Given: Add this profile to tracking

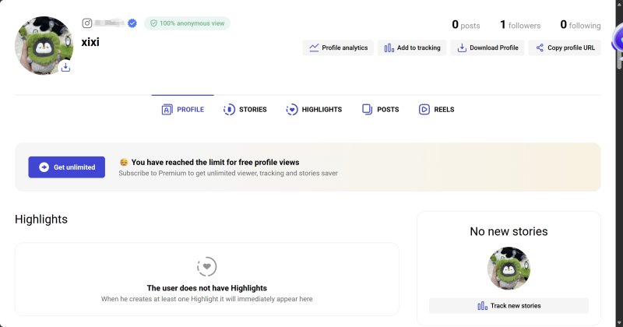Looking at the screenshot, I should [412, 47].
